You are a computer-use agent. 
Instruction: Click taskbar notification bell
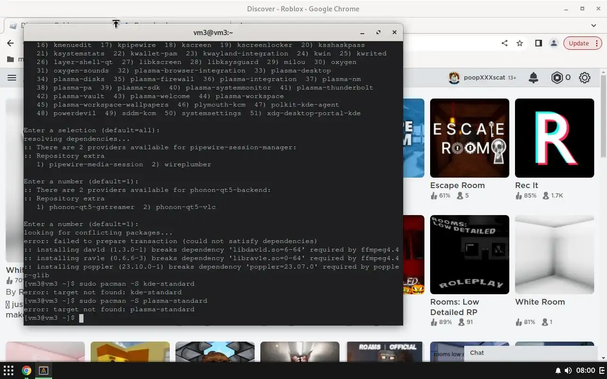tap(558, 370)
